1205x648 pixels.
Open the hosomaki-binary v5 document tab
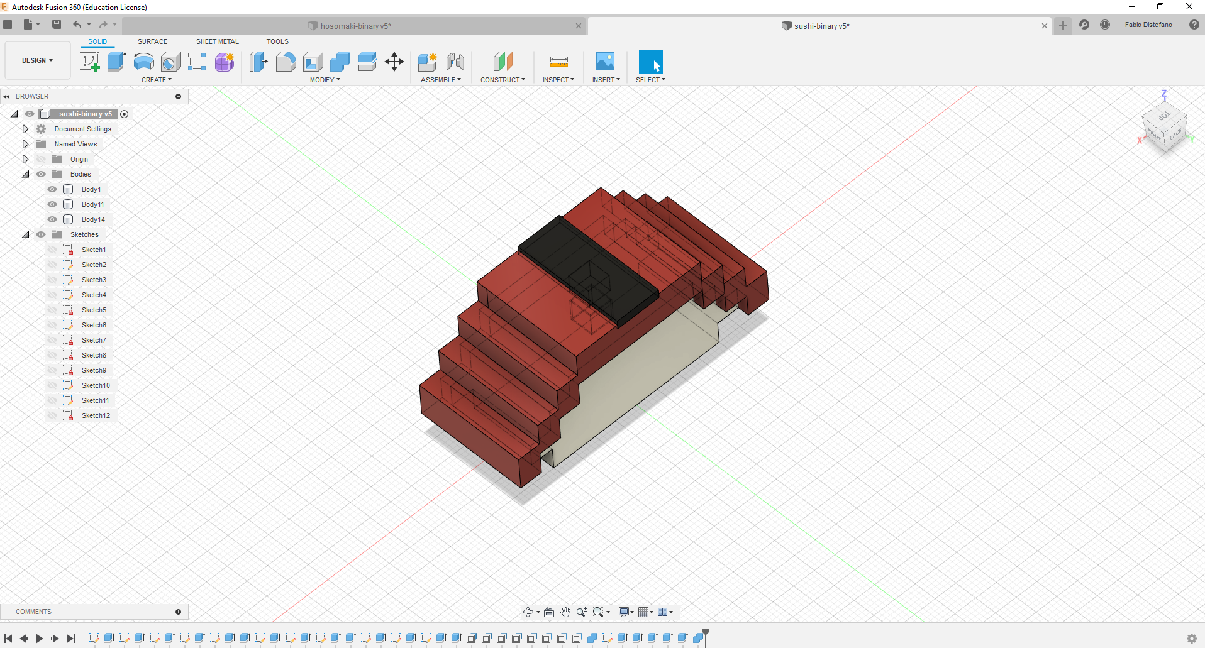(355, 26)
